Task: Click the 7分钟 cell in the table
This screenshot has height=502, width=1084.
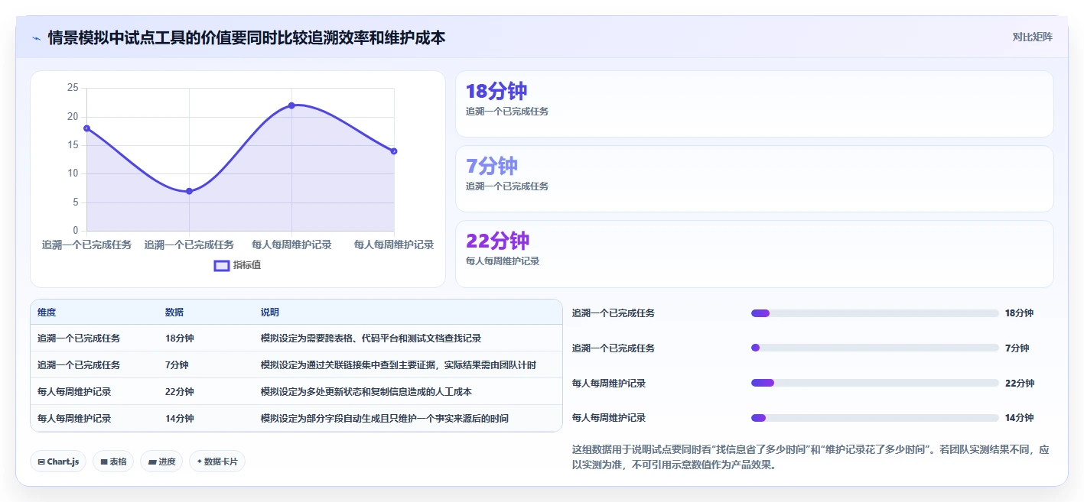Action: (x=177, y=364)
